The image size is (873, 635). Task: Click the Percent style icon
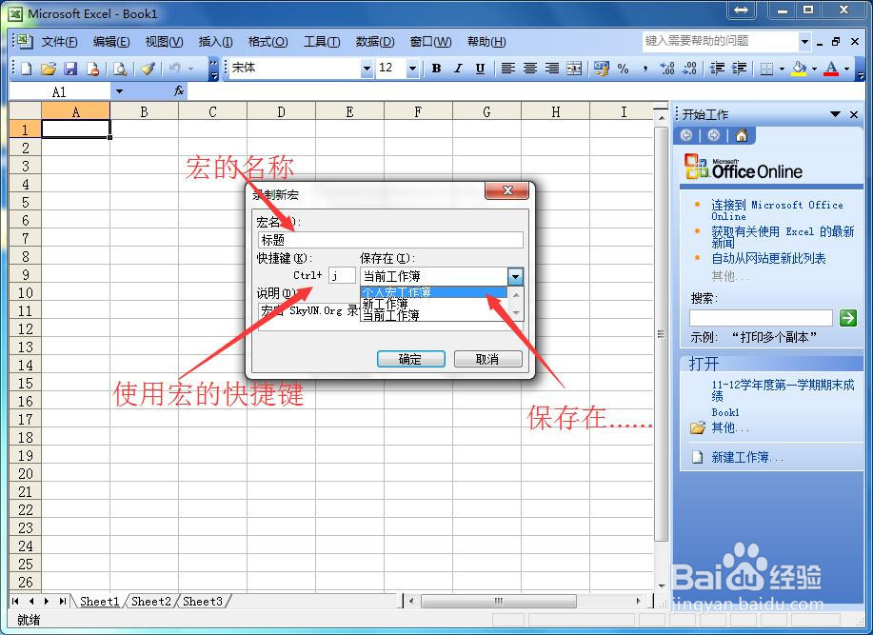click(x=623, y=69)
